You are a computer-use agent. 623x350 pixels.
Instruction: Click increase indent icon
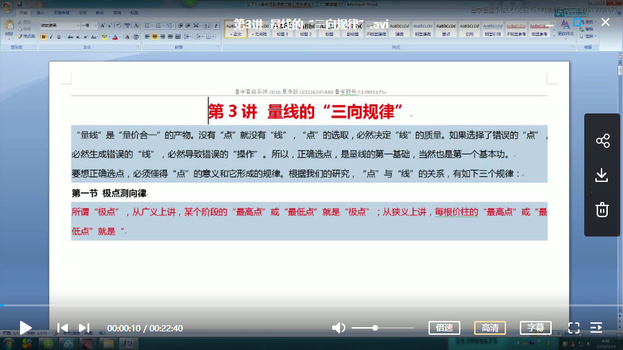pos(188,26)
